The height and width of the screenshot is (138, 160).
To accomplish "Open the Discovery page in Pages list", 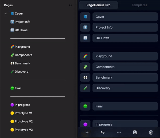I will [x=19, y=72].
